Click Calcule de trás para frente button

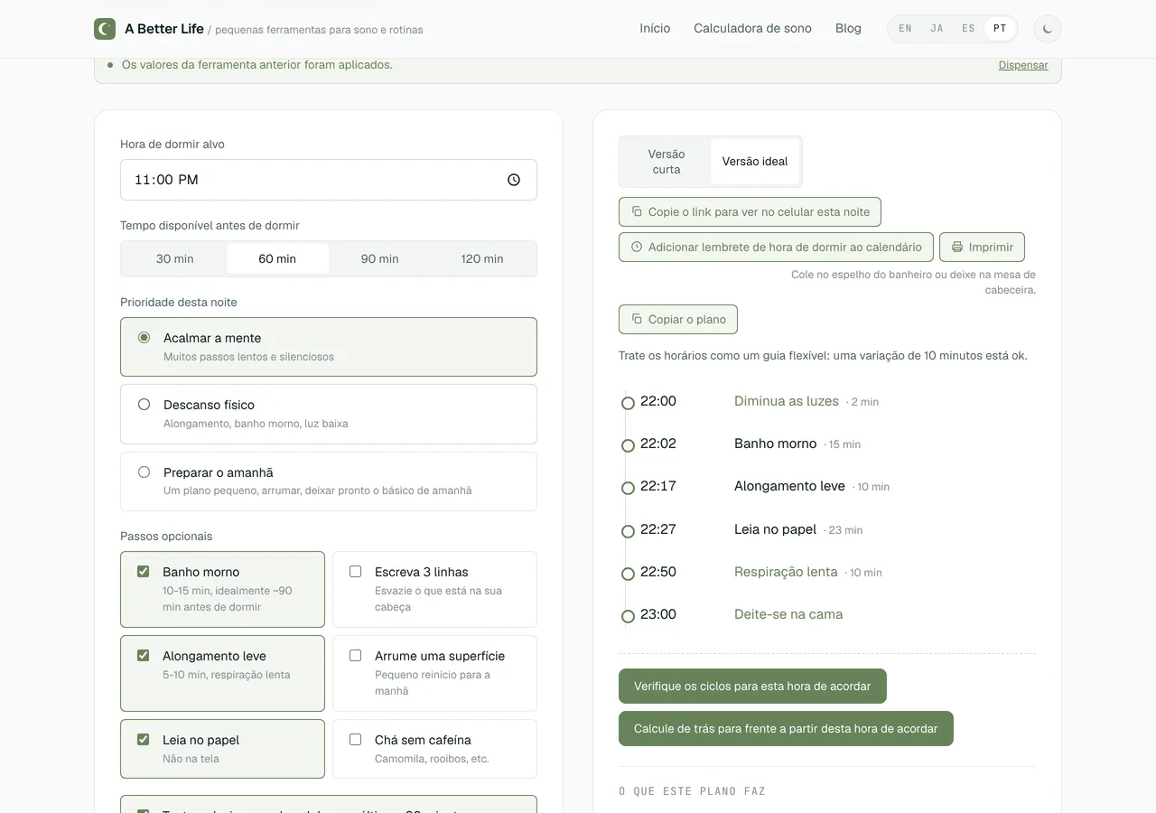click(786, 729)
